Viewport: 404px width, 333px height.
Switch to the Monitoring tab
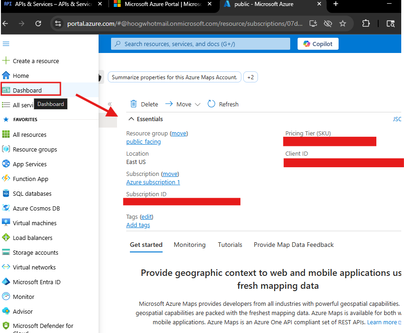coord(190,245)
